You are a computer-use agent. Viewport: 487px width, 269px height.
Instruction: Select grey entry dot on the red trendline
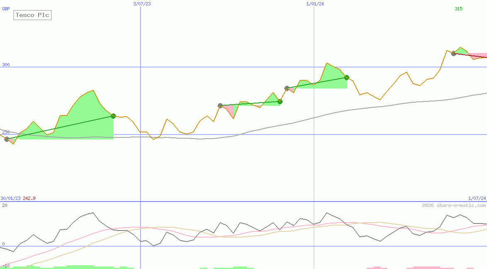(x=453, y=53)
